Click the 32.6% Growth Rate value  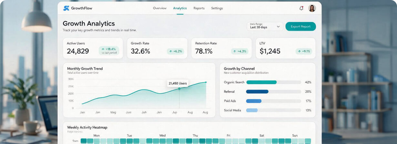point(140,51)
